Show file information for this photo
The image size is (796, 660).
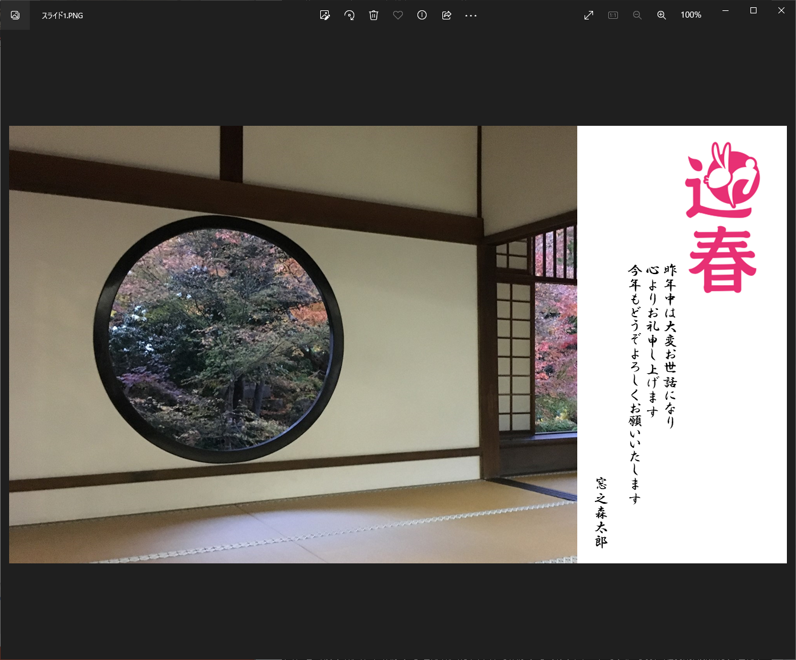(422, 15)
